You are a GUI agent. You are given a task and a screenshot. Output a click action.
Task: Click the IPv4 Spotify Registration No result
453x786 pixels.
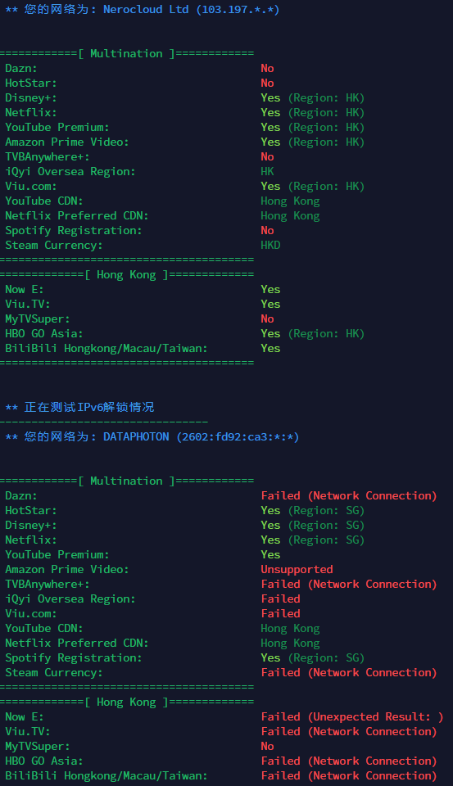tap(267, 231)
